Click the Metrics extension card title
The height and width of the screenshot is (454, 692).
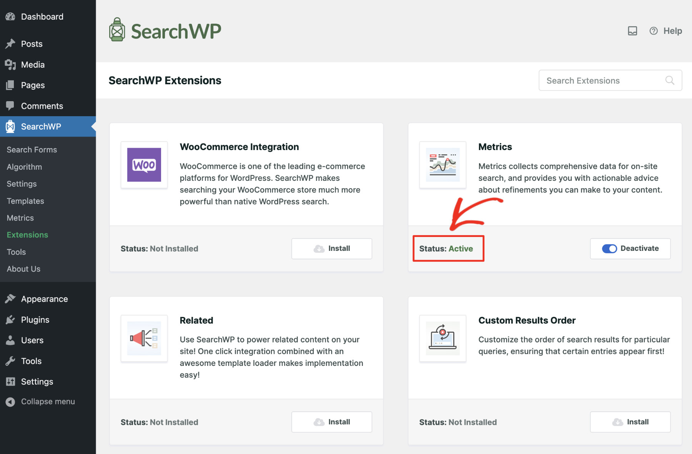(495, 147)
